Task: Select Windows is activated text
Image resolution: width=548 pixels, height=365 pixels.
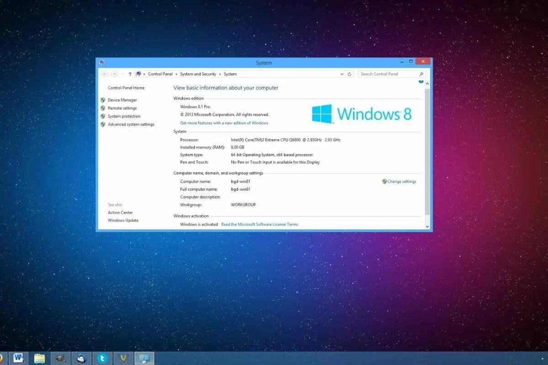Action: 199,224
